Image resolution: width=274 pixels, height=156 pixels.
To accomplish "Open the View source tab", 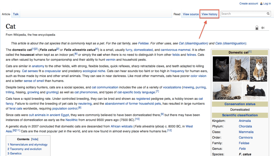I will pos(191,14).
